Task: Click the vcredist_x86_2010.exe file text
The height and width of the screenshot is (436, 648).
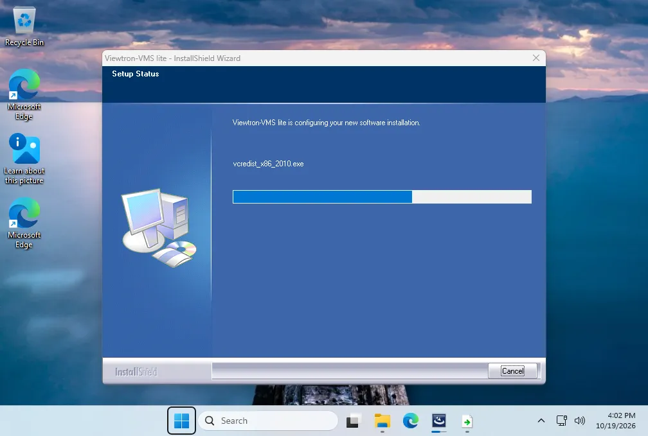Action: pos(268,164)
